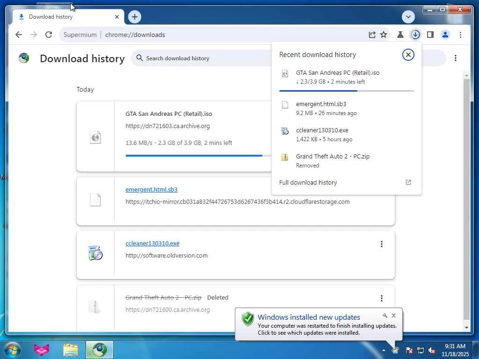Viewport: 479px width, 359px height.
Task: Click the magnifier icon in search box
Action: [139, 57]
